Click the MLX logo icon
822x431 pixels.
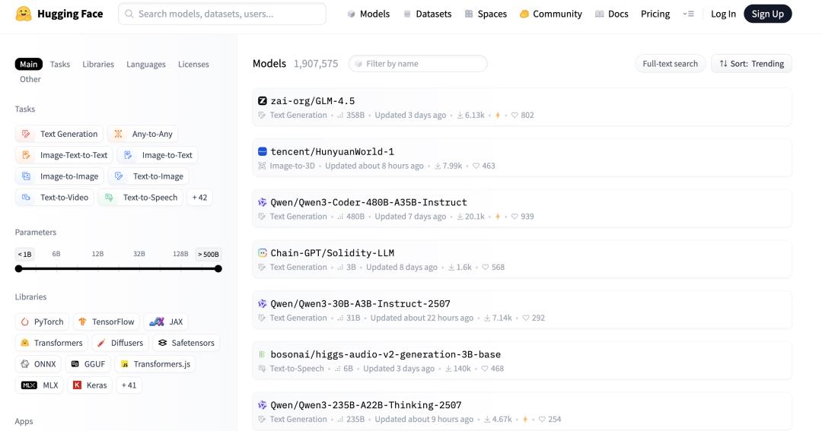pos(29,385)
